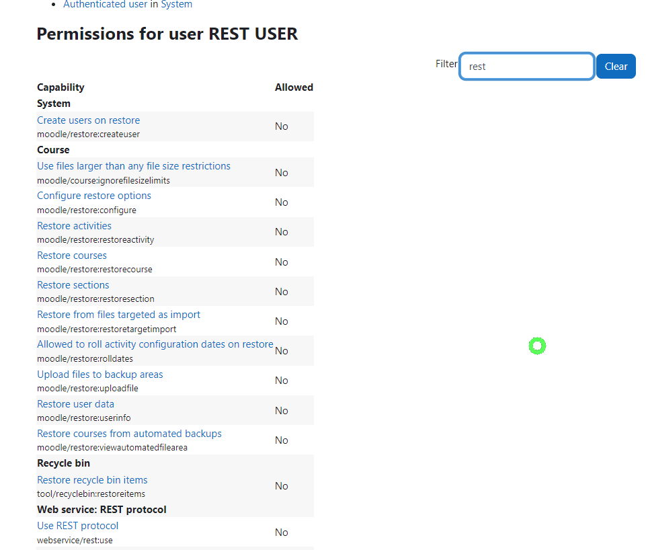The height and width of the screenshot is (550, 646).
Task: Select text 'moodle/restore:restorecourse'
Action: click(x=94, y=270)
